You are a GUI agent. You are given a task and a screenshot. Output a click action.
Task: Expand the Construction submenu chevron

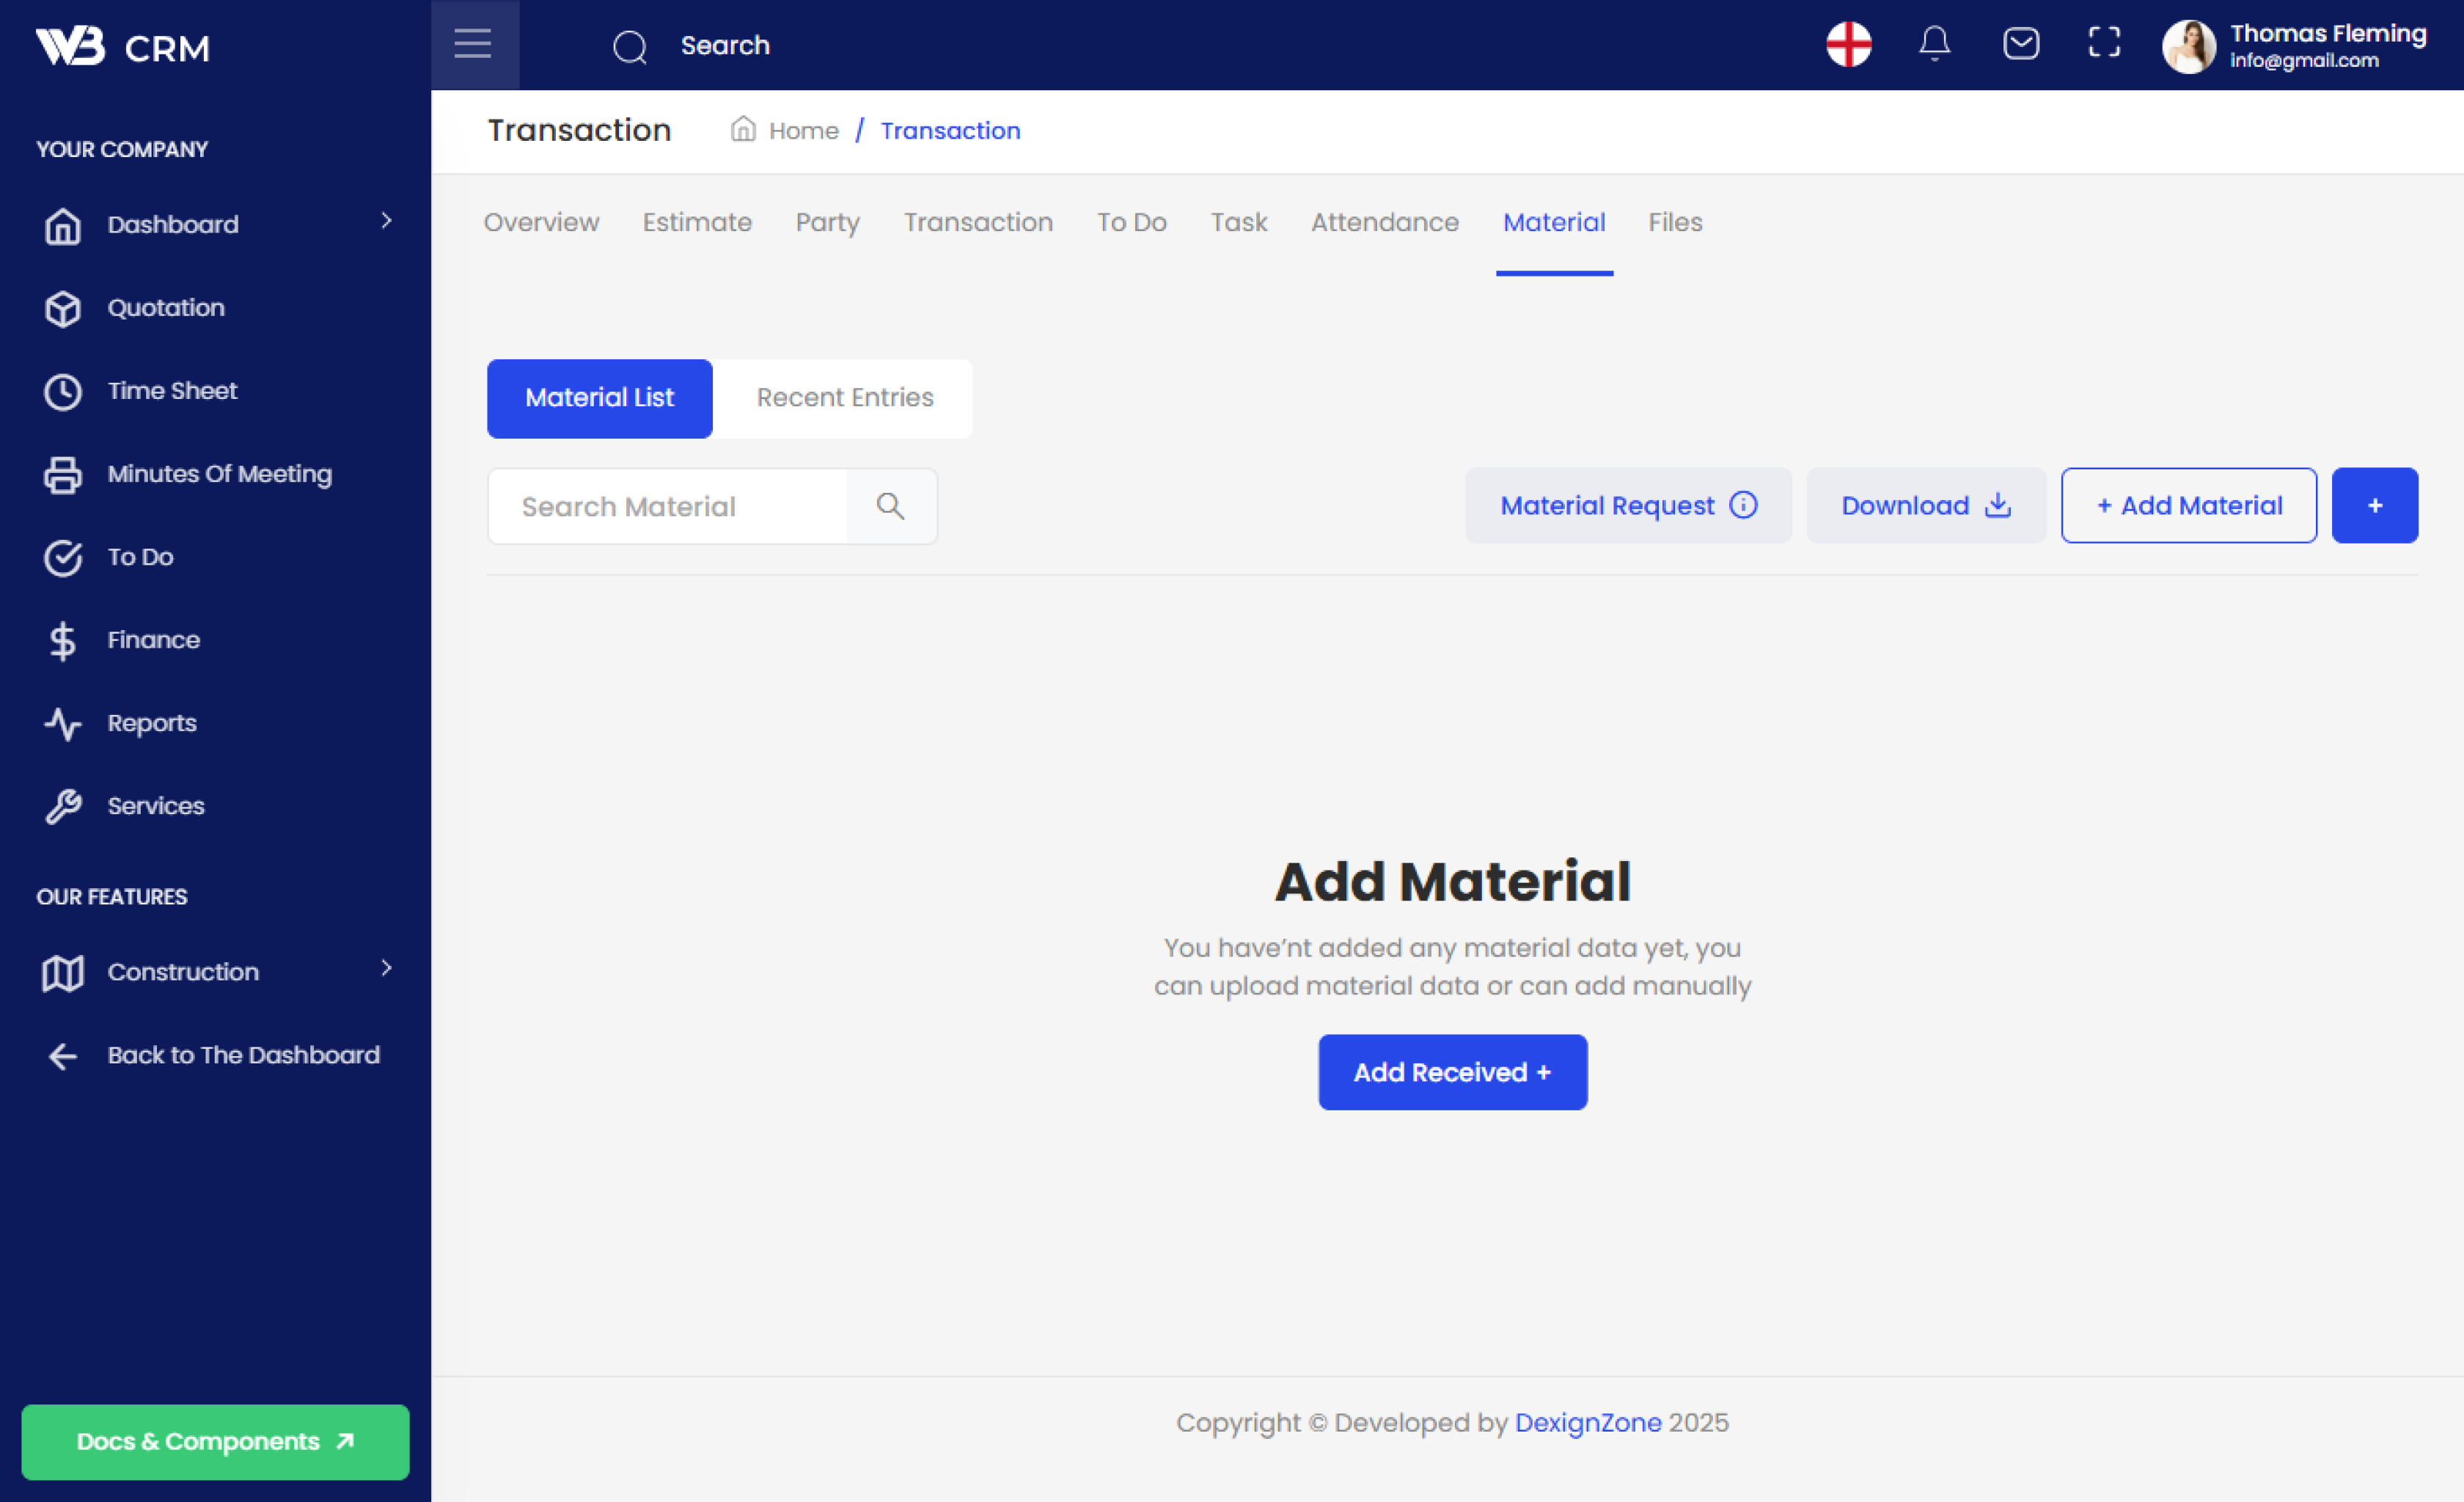[386, 968]
